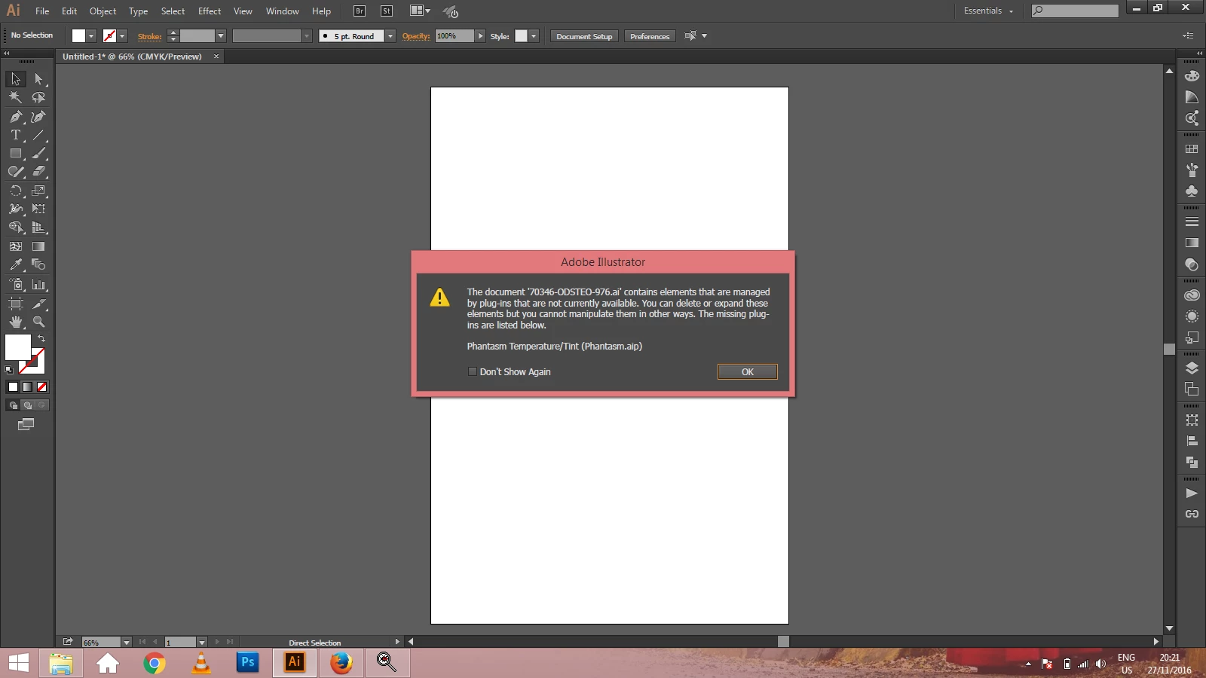Open the stroke weight dropdown
Image resolution: width=1206 pixels, height=678 pixels.
[x=221, y=36]
